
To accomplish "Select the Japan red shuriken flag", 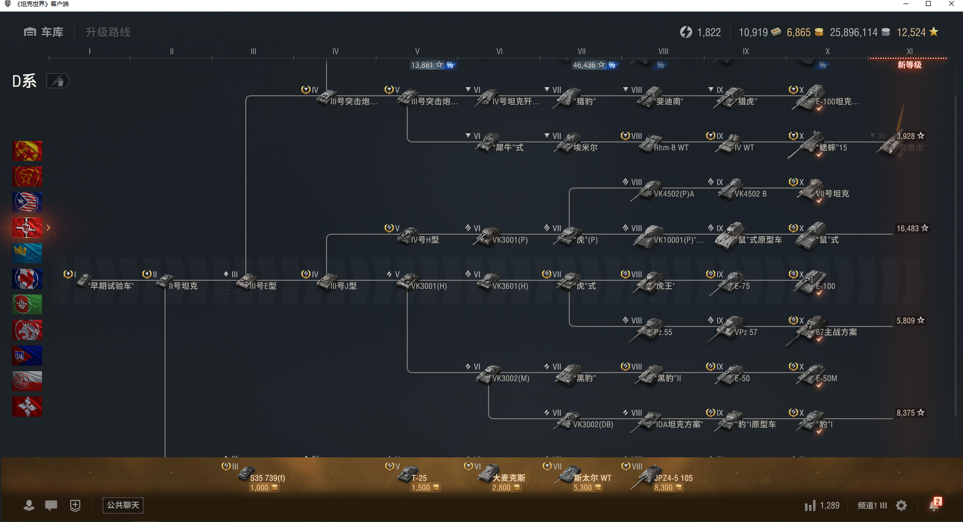I will tap(27, 407).
